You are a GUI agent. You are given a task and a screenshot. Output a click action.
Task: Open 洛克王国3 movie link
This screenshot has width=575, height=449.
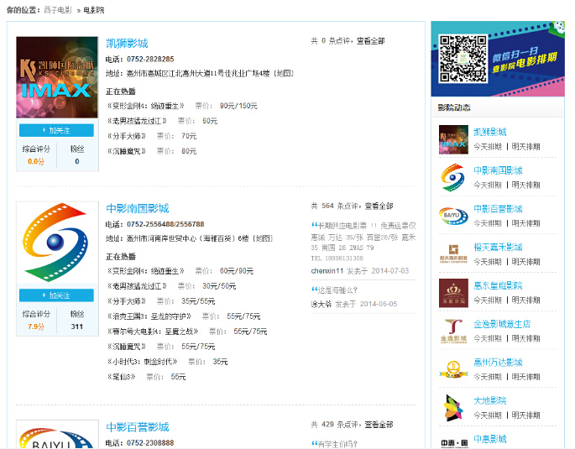[149, 316]
